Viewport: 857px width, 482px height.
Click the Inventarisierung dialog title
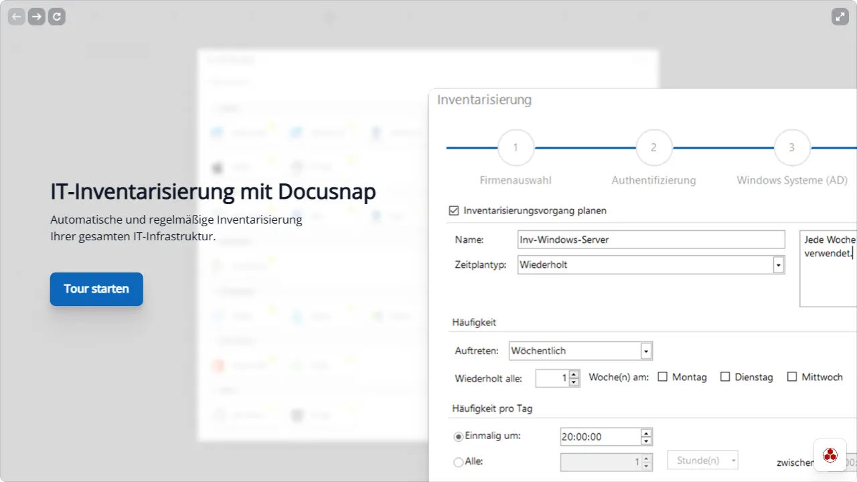tap(484, 100)
